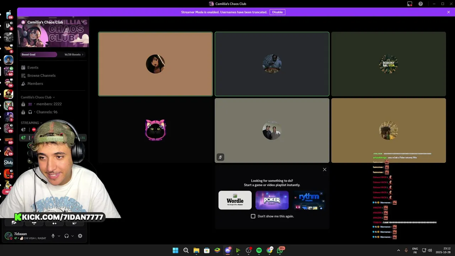Open Google Chrome from the taskbar
This screenshot has height=256, width=455.
tap(269, 250)
